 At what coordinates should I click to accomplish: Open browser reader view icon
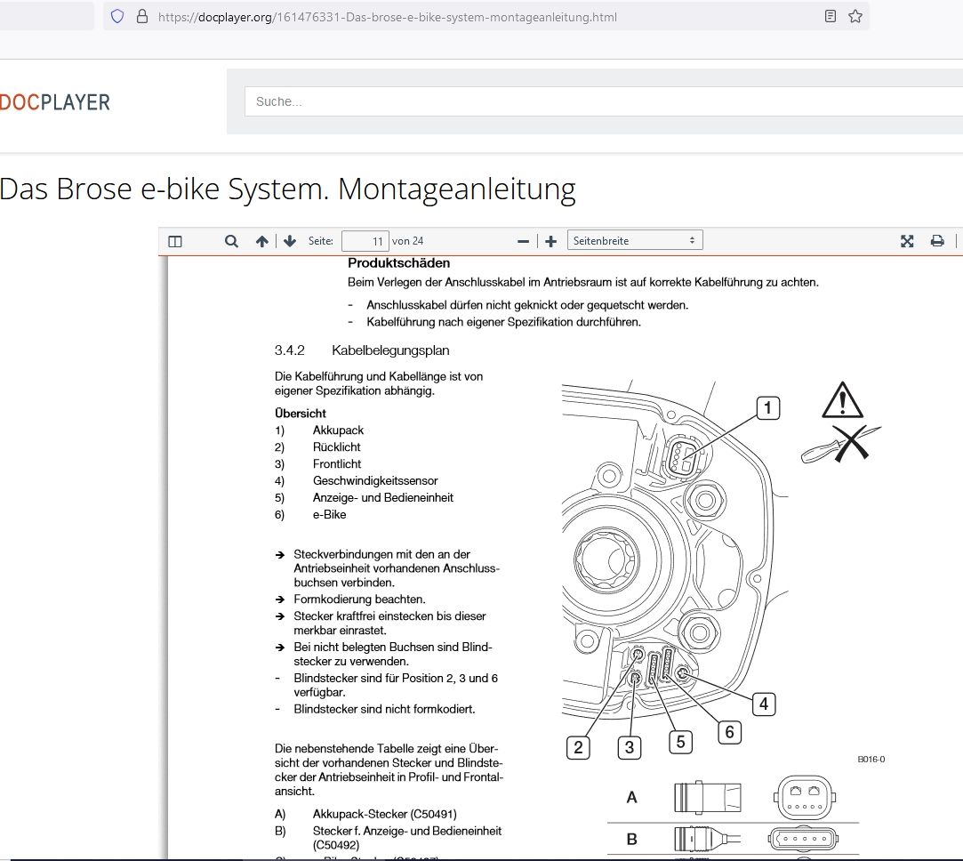click(831, 17)
